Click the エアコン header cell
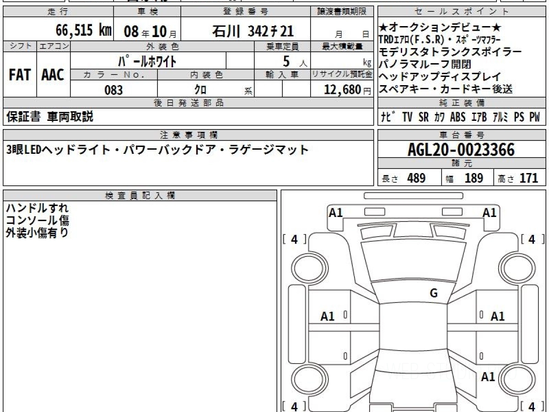This screenshot has height=412, width=549. tap(53, 46)
